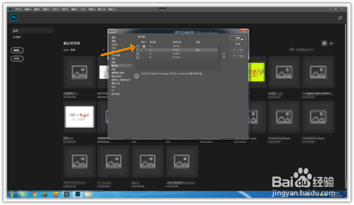Expand the 名称 sort dropdown
The height and width of the screenshot is (205, 354).
pos(103,50)
